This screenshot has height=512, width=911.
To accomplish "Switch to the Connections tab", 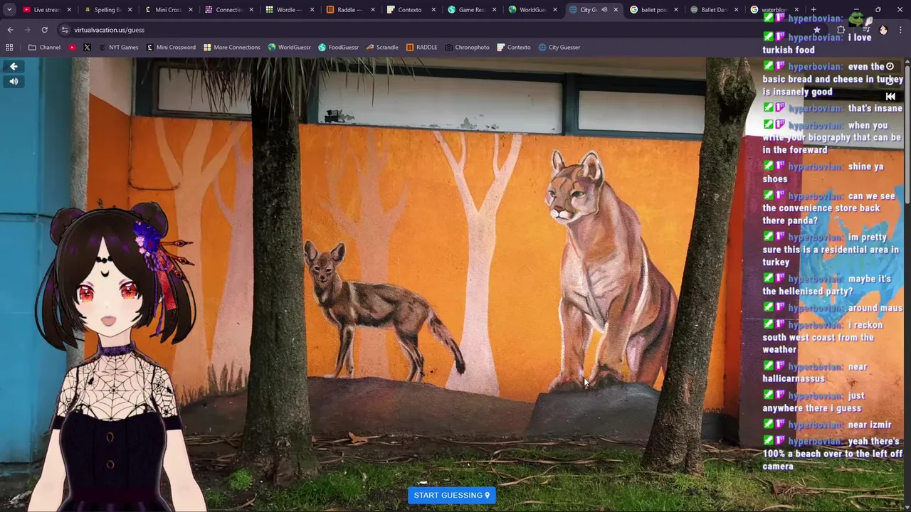I will point(228,10).
